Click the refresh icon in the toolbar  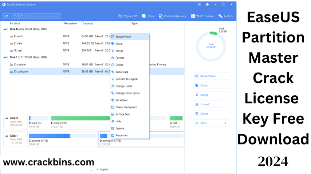point(7,16)
